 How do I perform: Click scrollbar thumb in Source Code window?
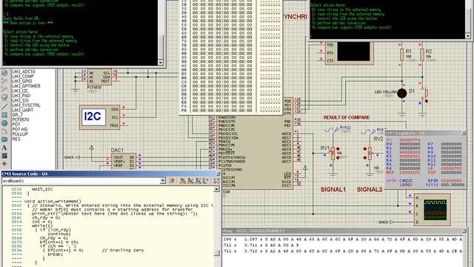coord(217,253)
